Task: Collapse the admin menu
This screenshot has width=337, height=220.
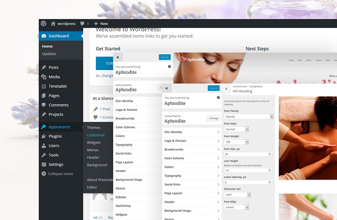Action: pos(57,174)
